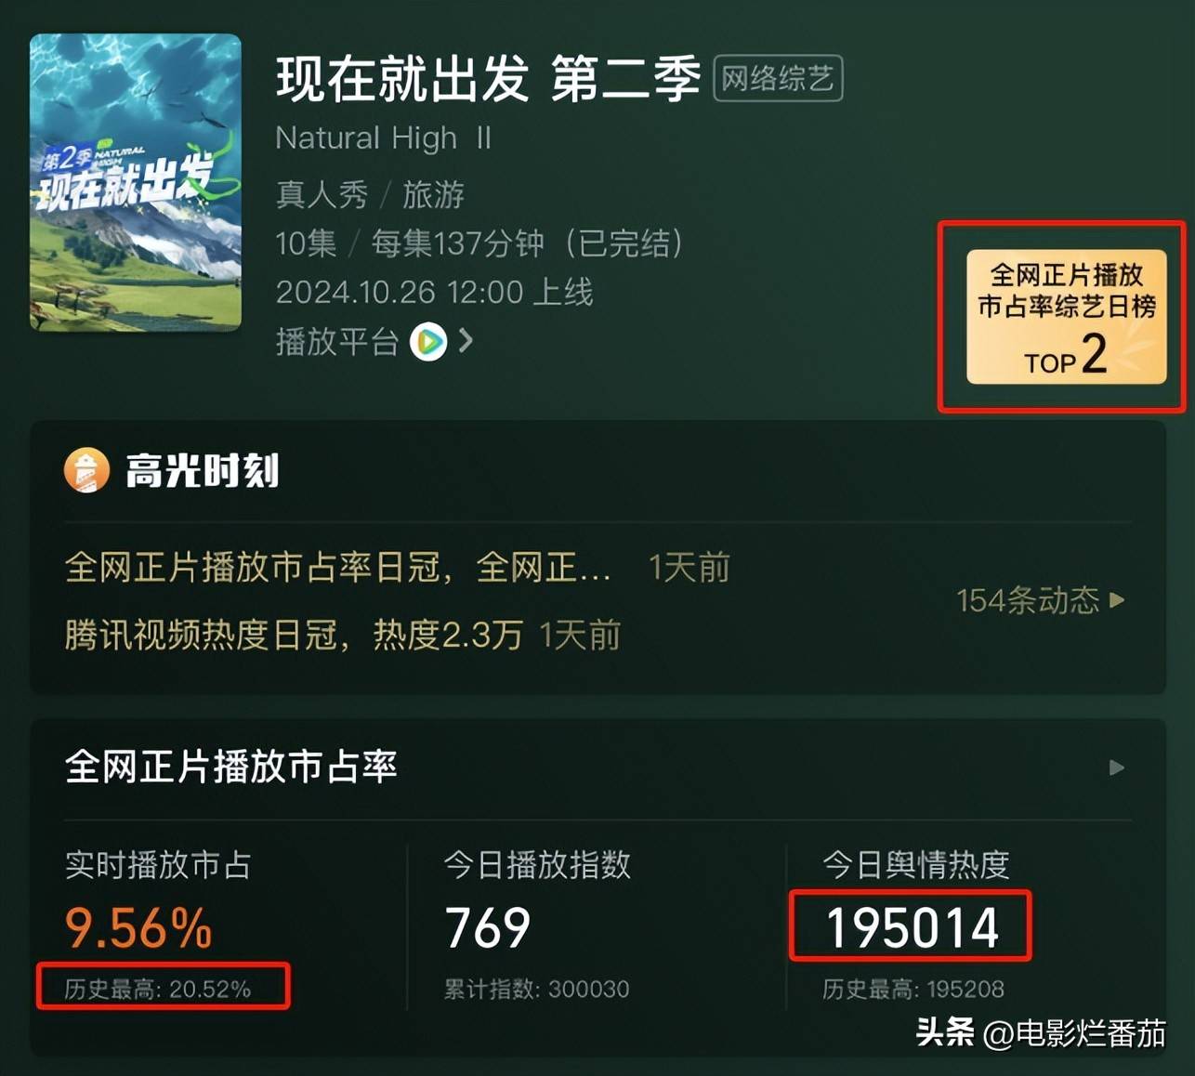Viewport: 1195px width, 1076px height.
Task: Open the 154条动态 arrow link
Action: click(1041, 600)
